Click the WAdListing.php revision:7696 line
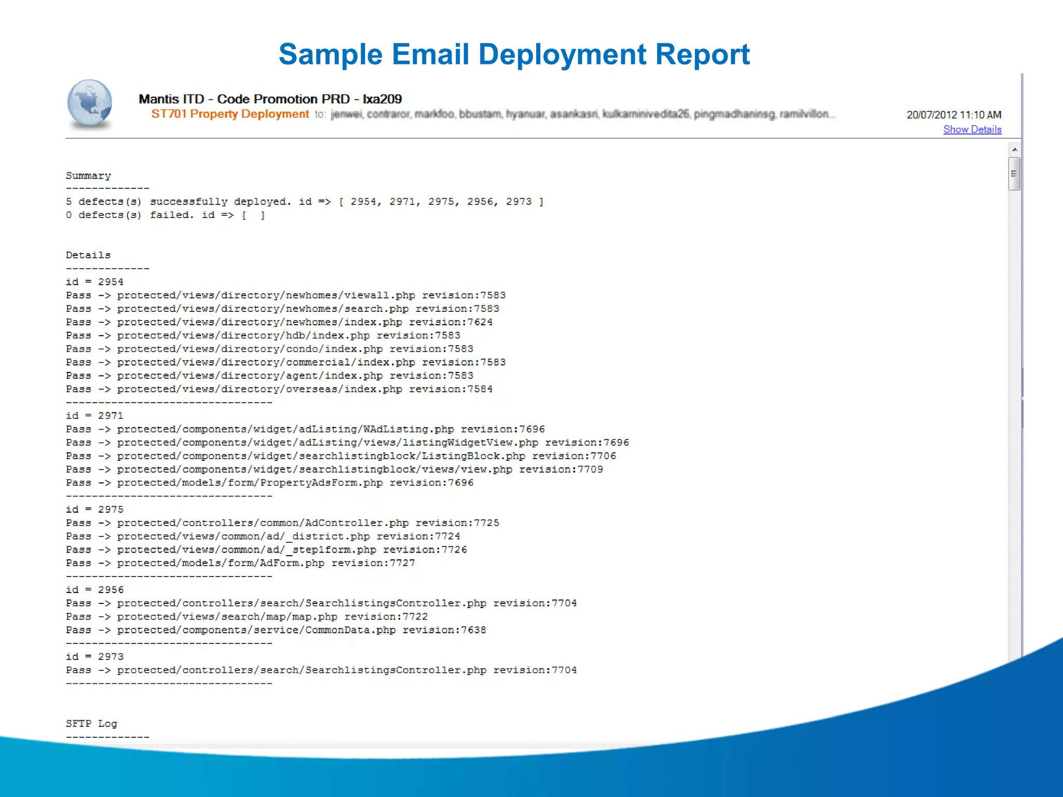 click(x=305, y=429)
